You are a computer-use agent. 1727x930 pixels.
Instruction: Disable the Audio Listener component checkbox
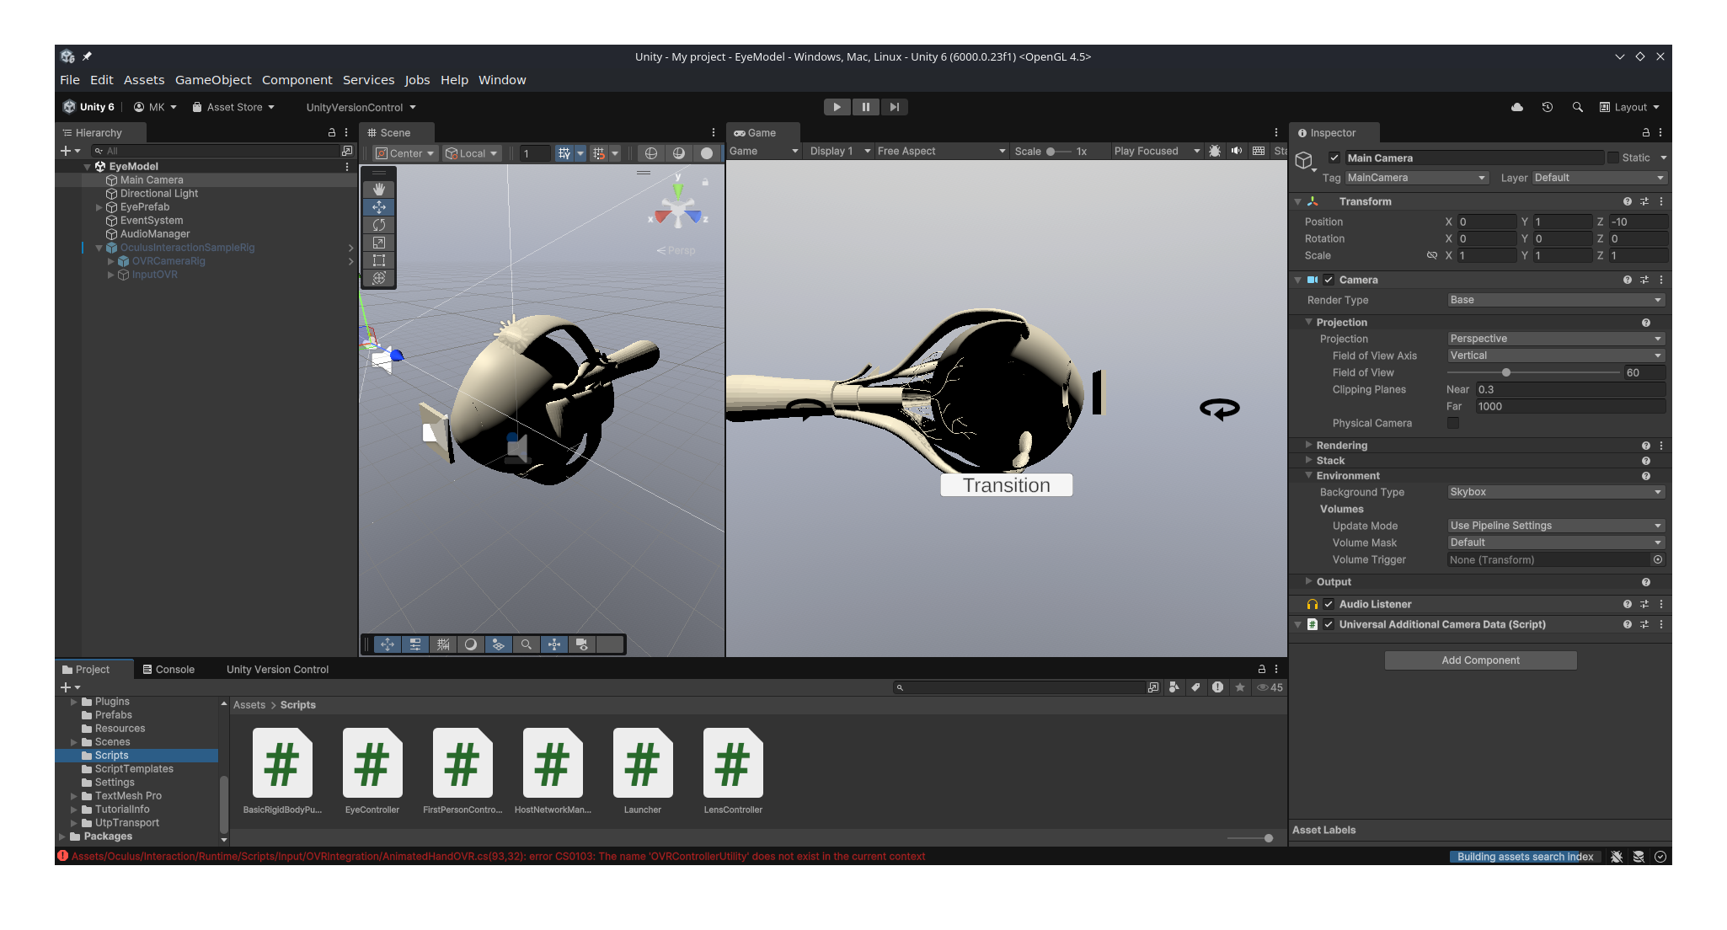[x=1329, y=604]
